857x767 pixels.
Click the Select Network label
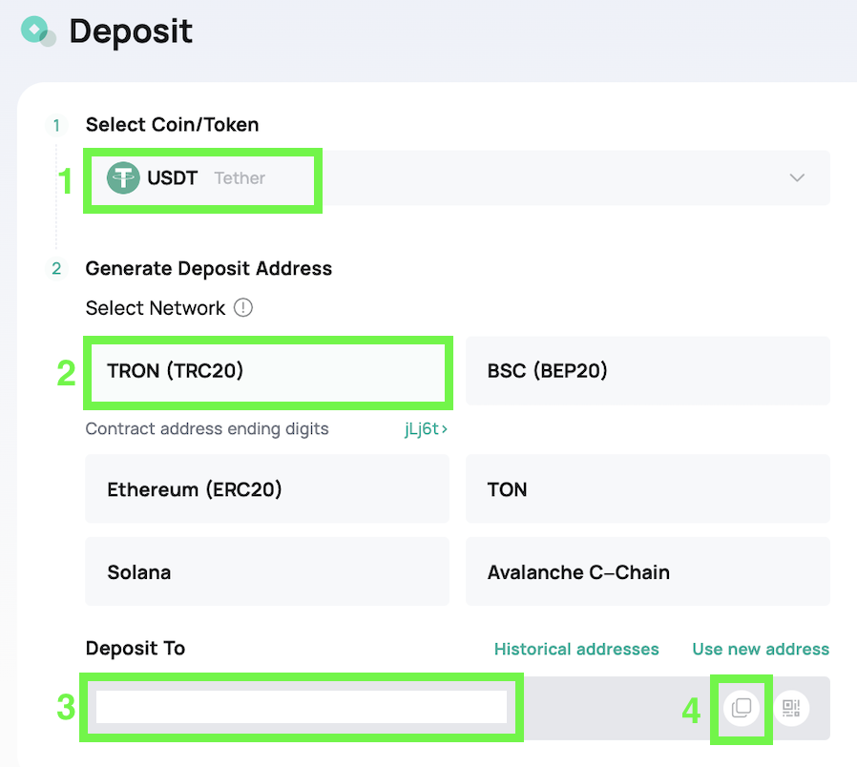point(156,308)
